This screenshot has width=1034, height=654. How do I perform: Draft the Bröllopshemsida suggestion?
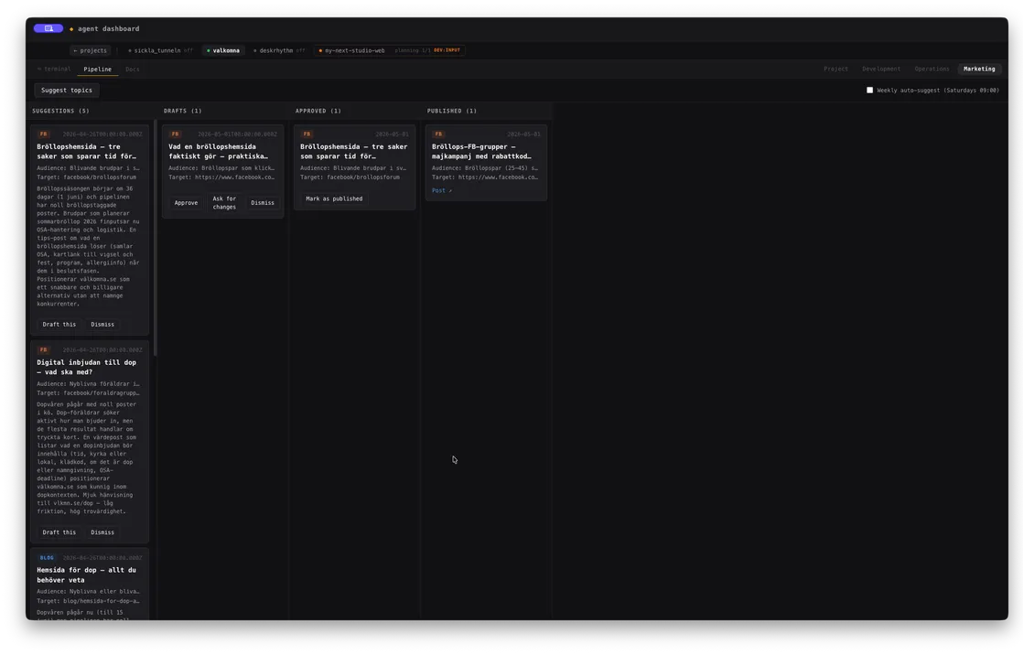tap(59, 325)
